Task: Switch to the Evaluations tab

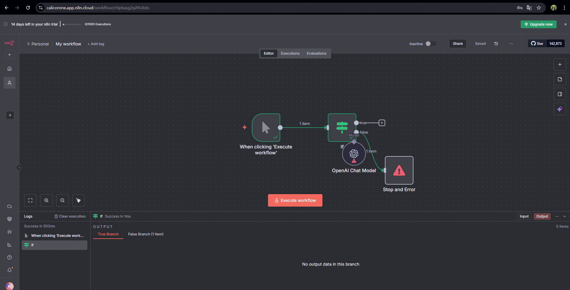Action: (x=316, y=53)
